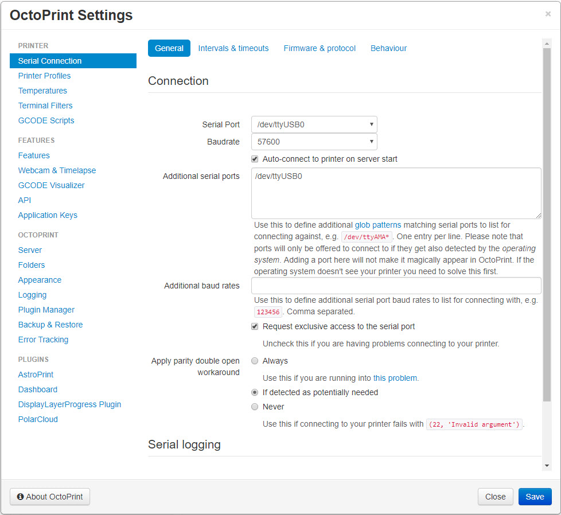The height and width of the screenshot is (515, 561).
Task: Open Webcam & Timelapse settings
Action: (57, 170)
